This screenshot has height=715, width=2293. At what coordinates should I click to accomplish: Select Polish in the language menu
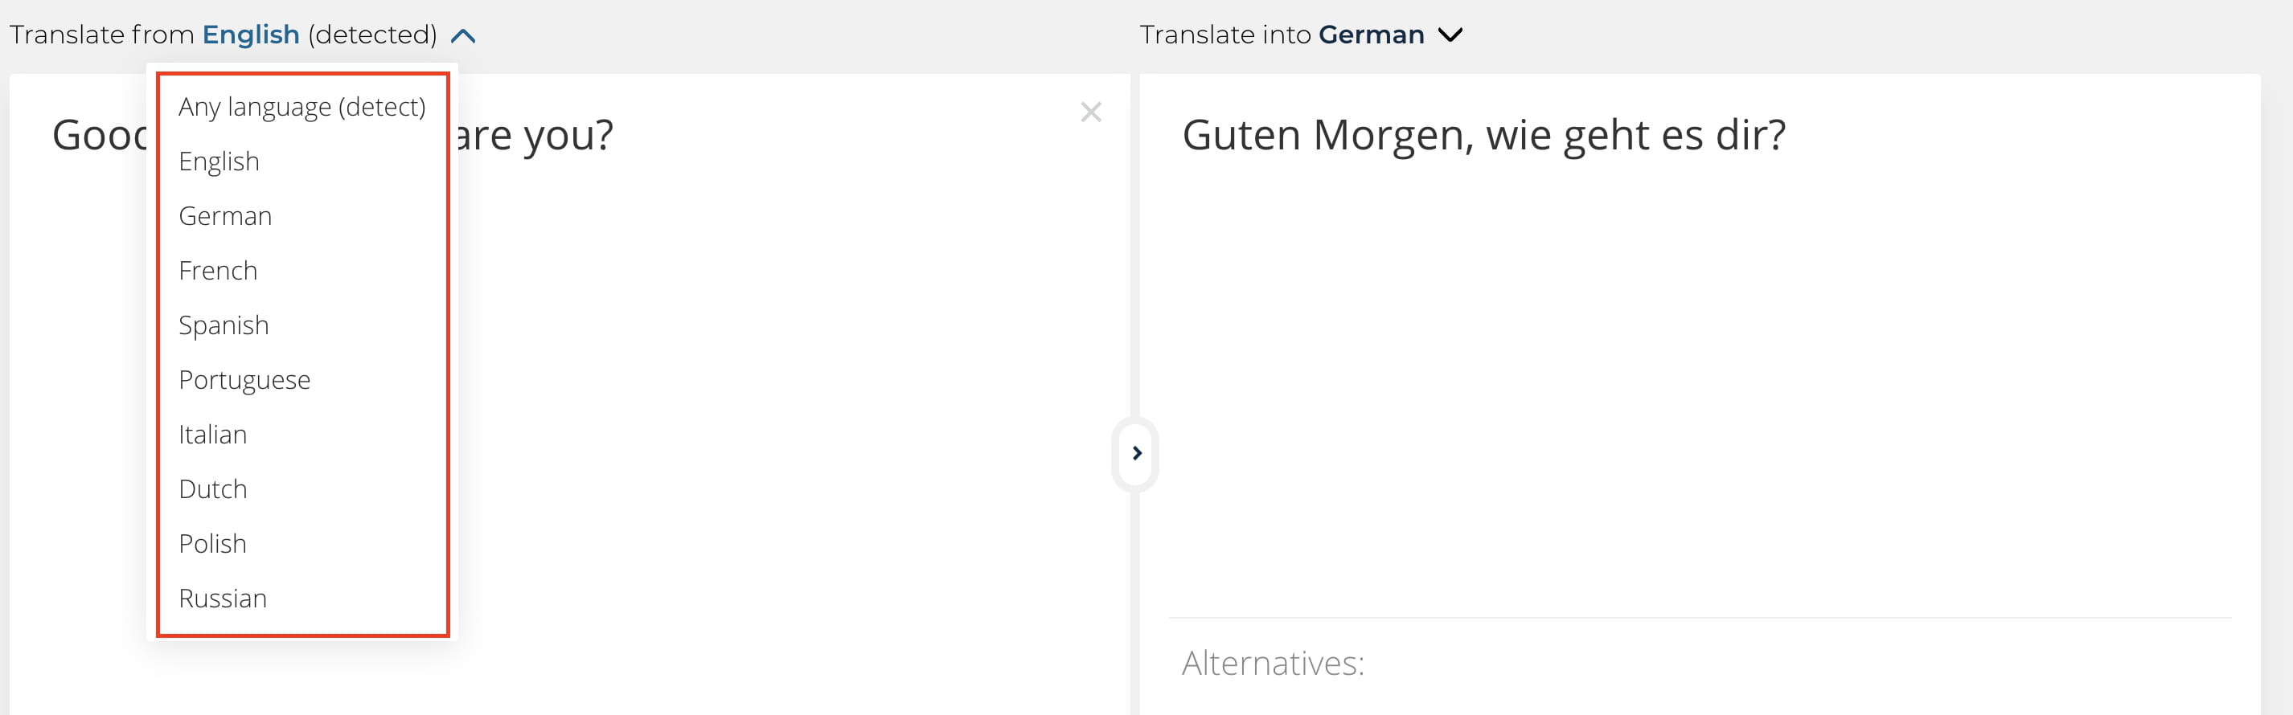click(213, 543)
